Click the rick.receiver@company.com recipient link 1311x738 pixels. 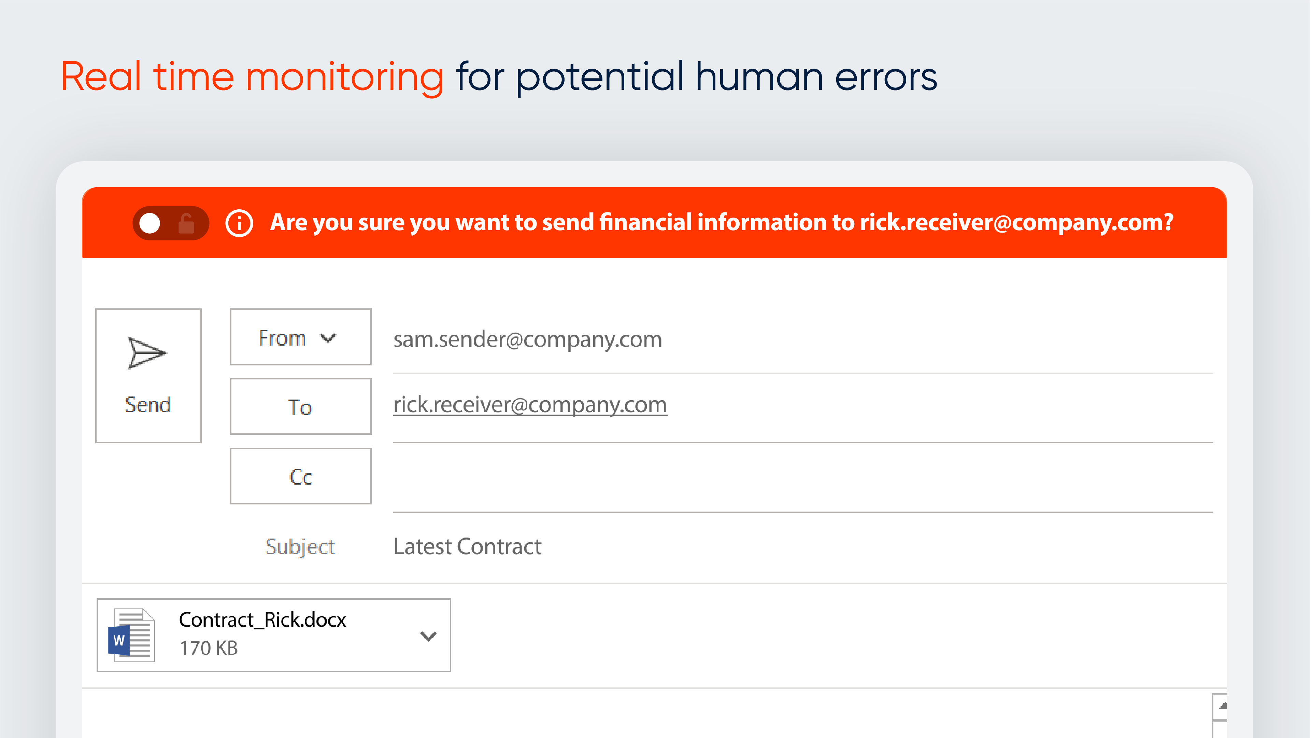click(x=530, y=405)
